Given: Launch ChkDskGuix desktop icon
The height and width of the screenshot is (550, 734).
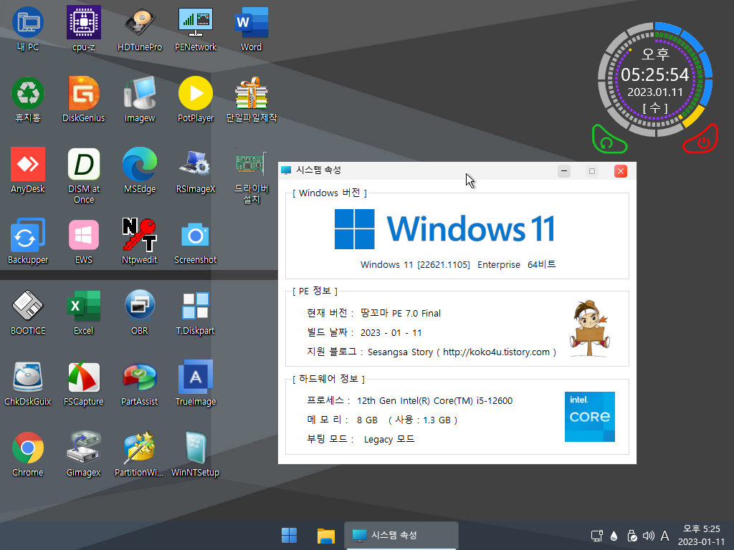Looking at the screenshot, I should (28, 384).
